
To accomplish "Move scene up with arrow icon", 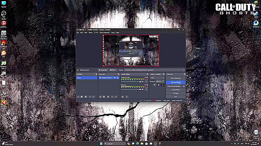I will [90, 97].
